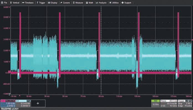Click the 2.96 V trigger level value
The width and height of the screenshot is (193, 110).
189,103
